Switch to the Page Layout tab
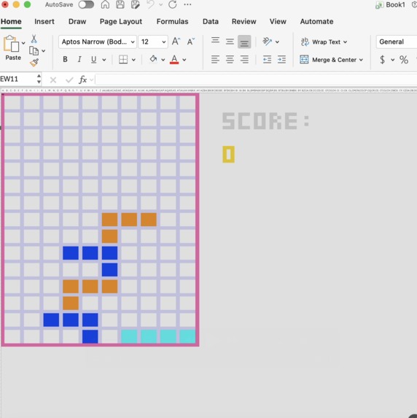The height and width of the screenshot is (418, 417). [x=121, y=21]
